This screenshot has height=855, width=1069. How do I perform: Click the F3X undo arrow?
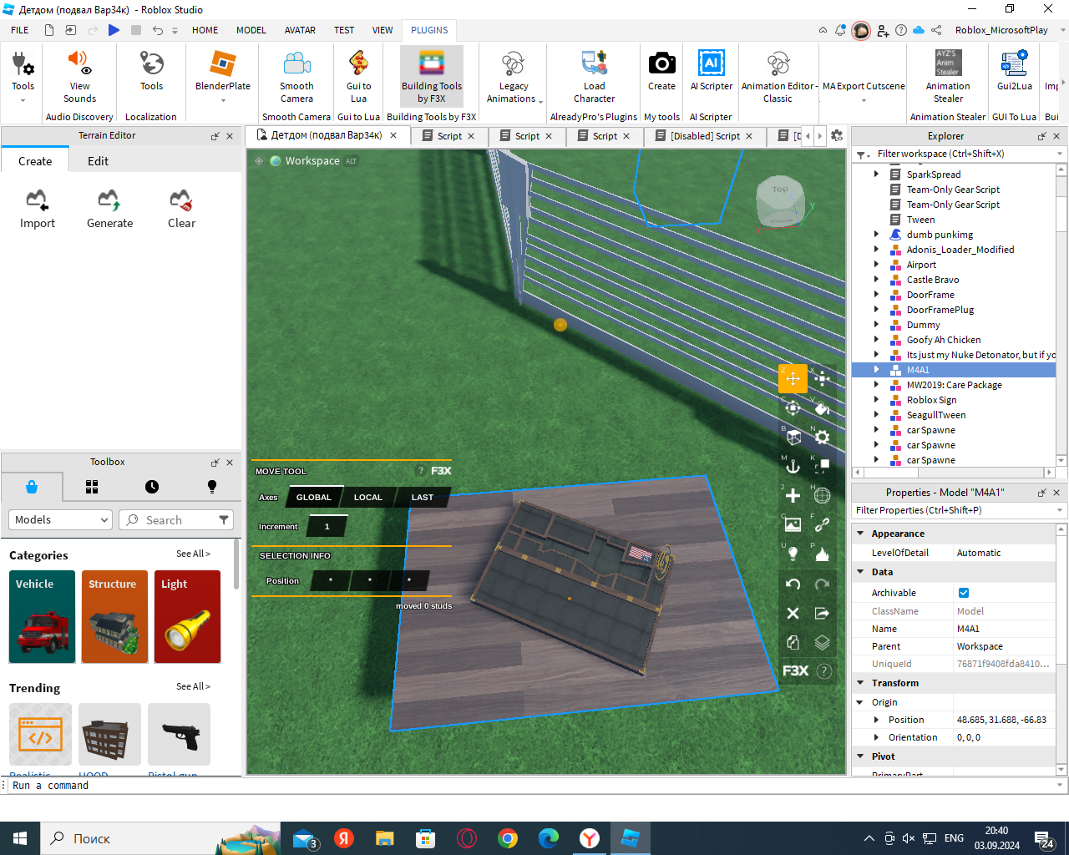(x=793, y=584)
